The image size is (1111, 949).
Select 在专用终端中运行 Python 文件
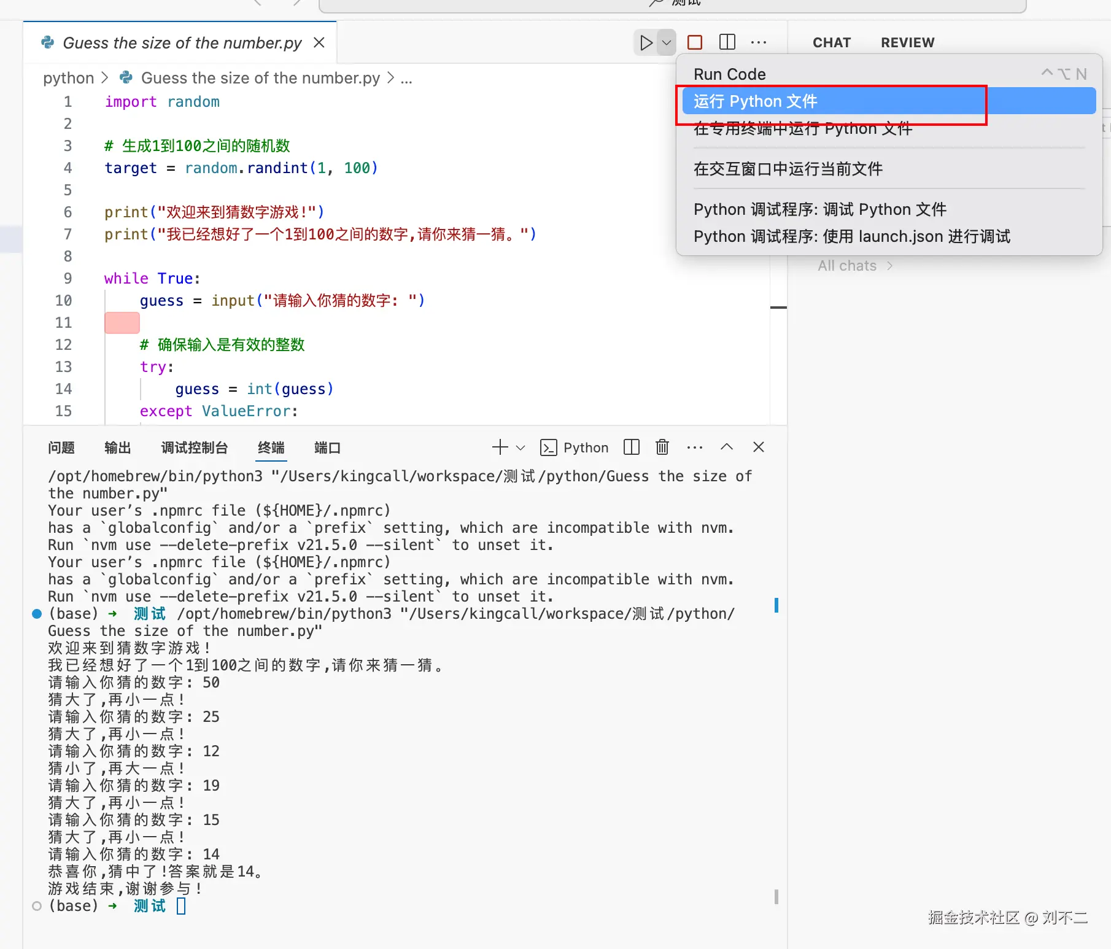pyautogui.click(x=889, y=128)
